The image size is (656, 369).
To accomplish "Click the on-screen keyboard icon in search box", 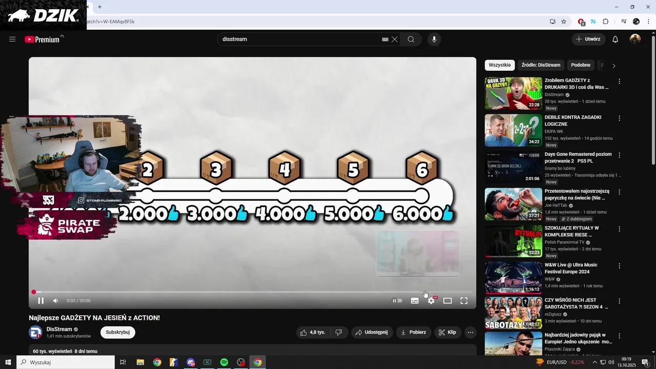I will [x=385, y=39].
